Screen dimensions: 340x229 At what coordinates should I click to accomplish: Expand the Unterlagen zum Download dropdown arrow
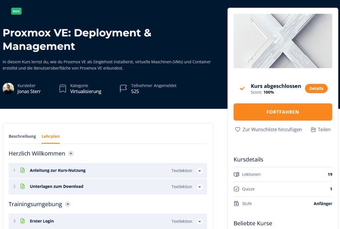pos(200,187)
